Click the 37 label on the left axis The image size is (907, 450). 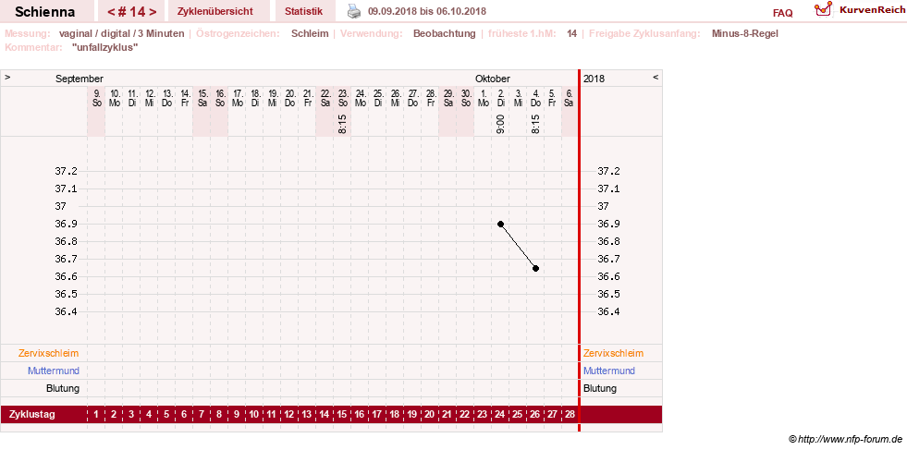click(x=61, y=206)
